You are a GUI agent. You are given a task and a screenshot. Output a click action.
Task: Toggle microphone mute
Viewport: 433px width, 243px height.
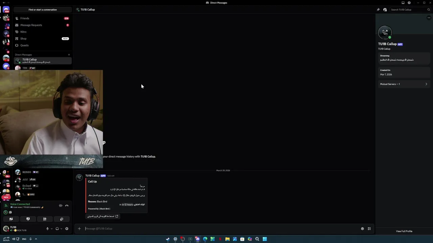(47, 229)
